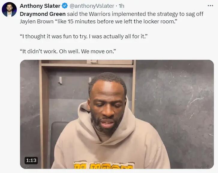Open the tweet's three-dot more menu
This screenshot has width=218, height=173.
211,6
